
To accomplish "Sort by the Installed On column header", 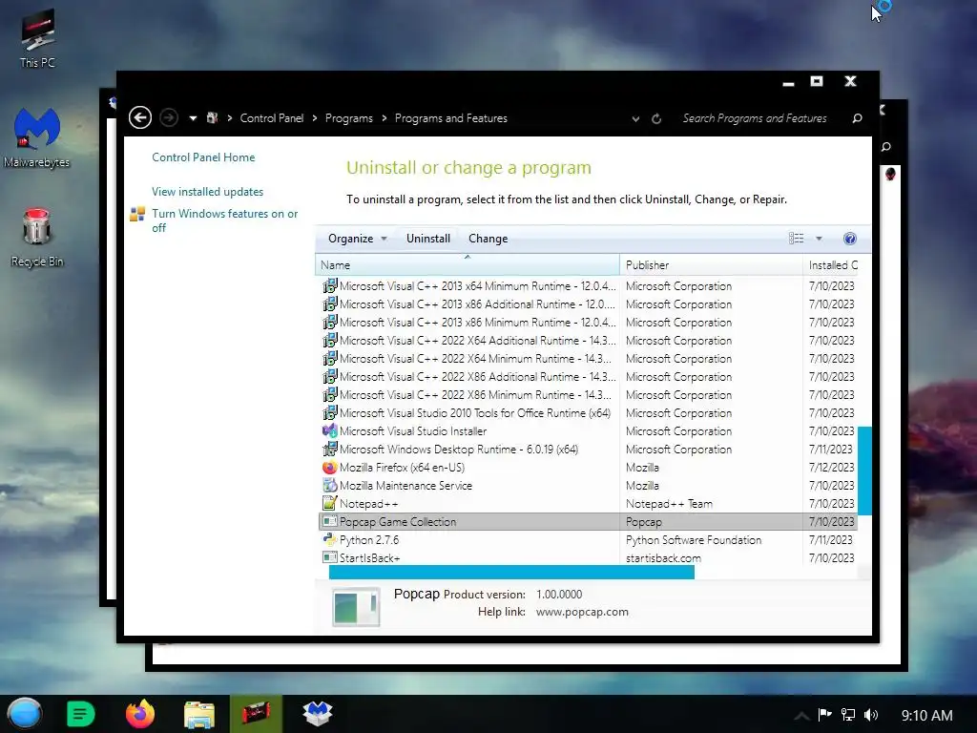I will pyautogui.click(x=832, y=265).
